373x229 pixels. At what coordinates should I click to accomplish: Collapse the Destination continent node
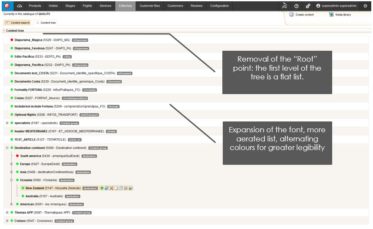click(7, 148)
